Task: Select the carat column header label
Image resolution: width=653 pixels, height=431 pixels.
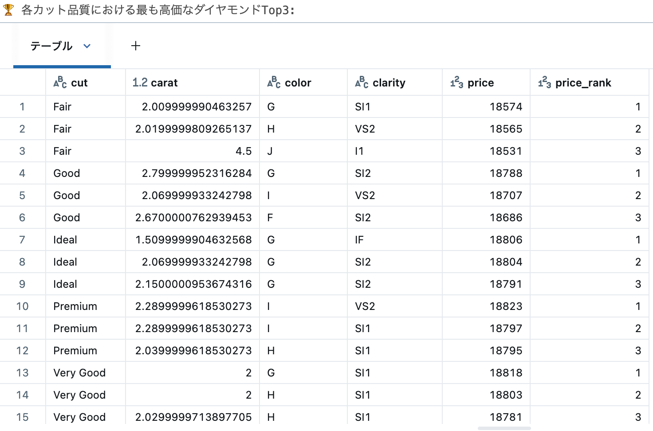Action: 164,82
